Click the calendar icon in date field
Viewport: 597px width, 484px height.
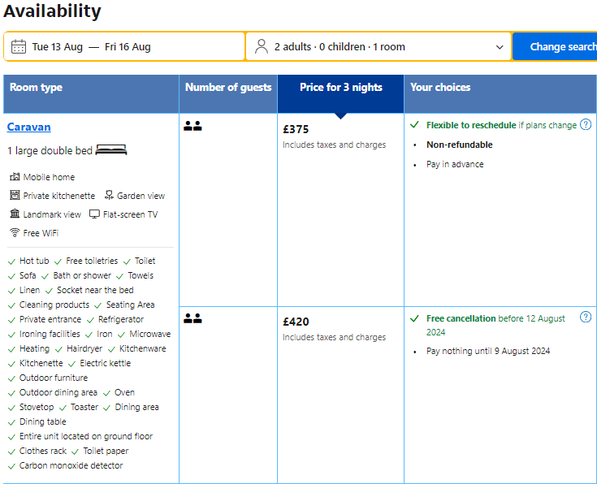19,46
